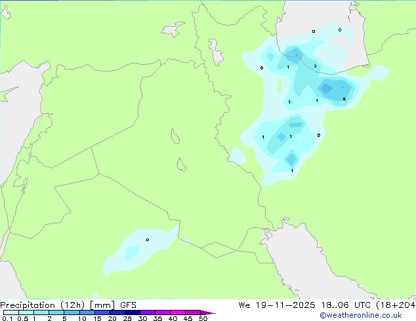Click the '10' legend scale label
Screen dimensions: 416x321
tap(82, 318)
